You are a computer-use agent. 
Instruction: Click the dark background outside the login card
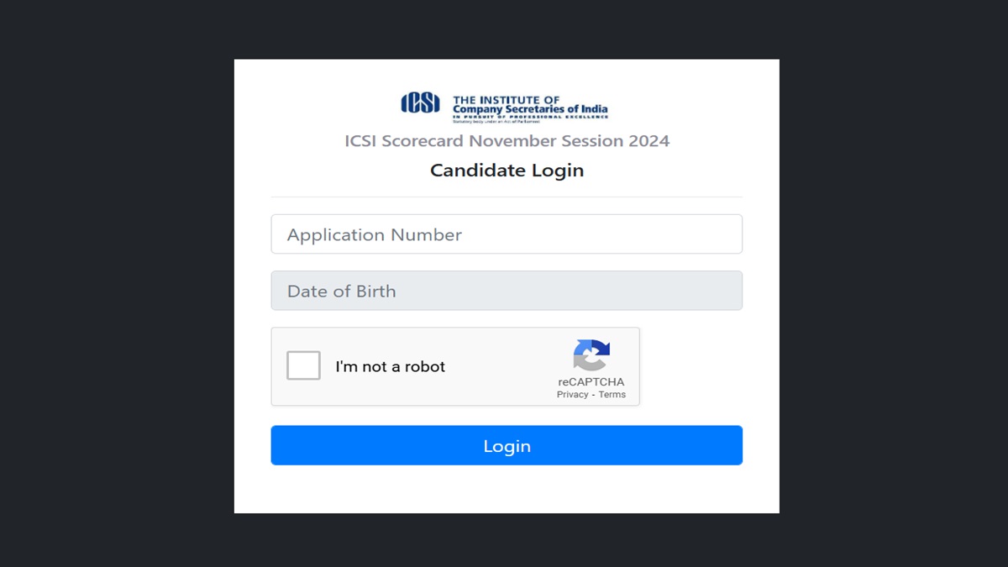[101, 286]
